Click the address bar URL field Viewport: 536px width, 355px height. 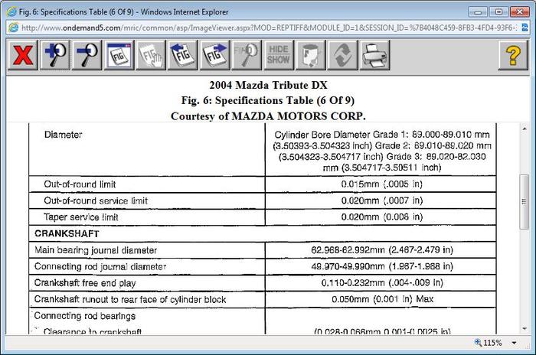click(270, 28)
